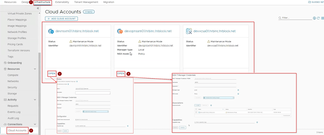The height and width of the screenshot is (135, 324).
Task: Collapse the Resources section in the sidebar
Action: 35,69
